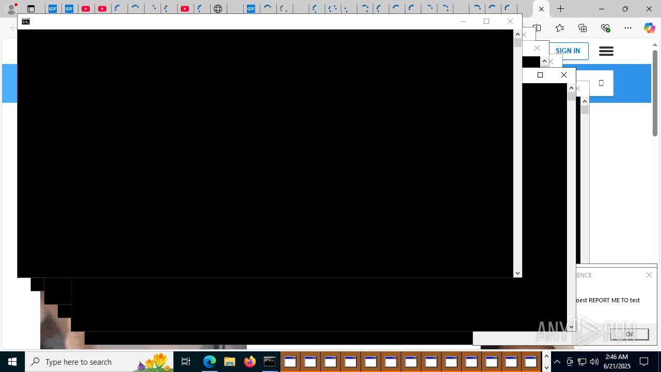
Task: Maximize the front console window
Action: point(486,21)
